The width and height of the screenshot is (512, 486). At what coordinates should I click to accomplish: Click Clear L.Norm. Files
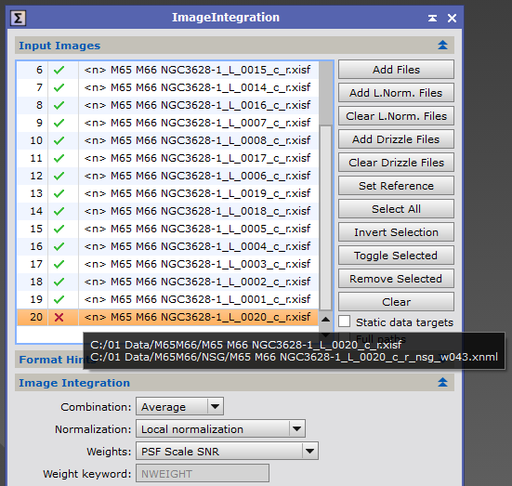click(396, 116)
